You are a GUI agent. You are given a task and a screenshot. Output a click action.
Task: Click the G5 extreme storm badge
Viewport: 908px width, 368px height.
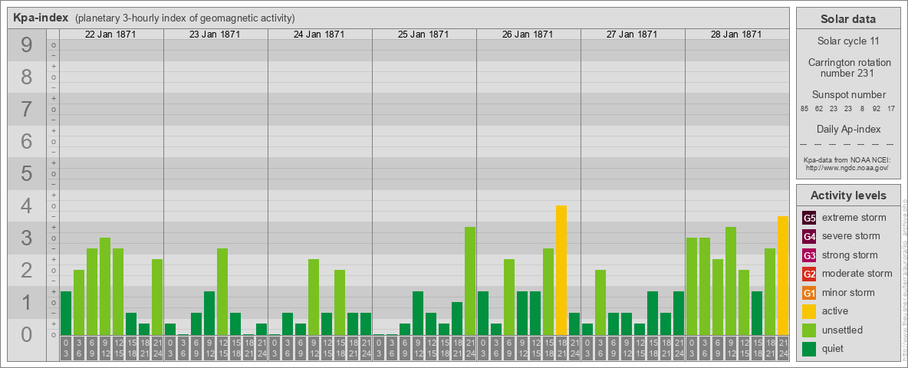[809, 218]
